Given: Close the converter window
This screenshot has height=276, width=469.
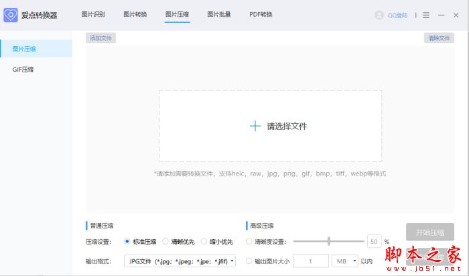Looking at the screenshot, I should pos(456,15).
